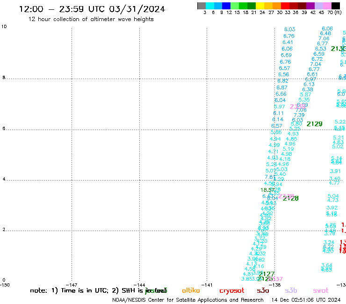This screenshot has width=346, height=304.
Task: Click the -141 longitude axis label
Action: click(x=207, y=285)
